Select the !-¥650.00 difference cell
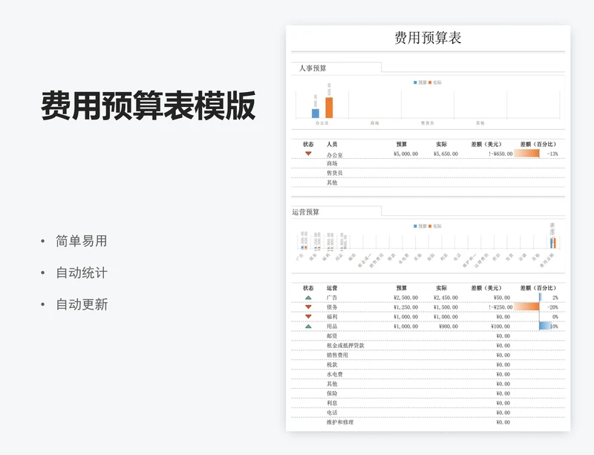The height and width of the screenshot is (455, 594). point(500,154)
